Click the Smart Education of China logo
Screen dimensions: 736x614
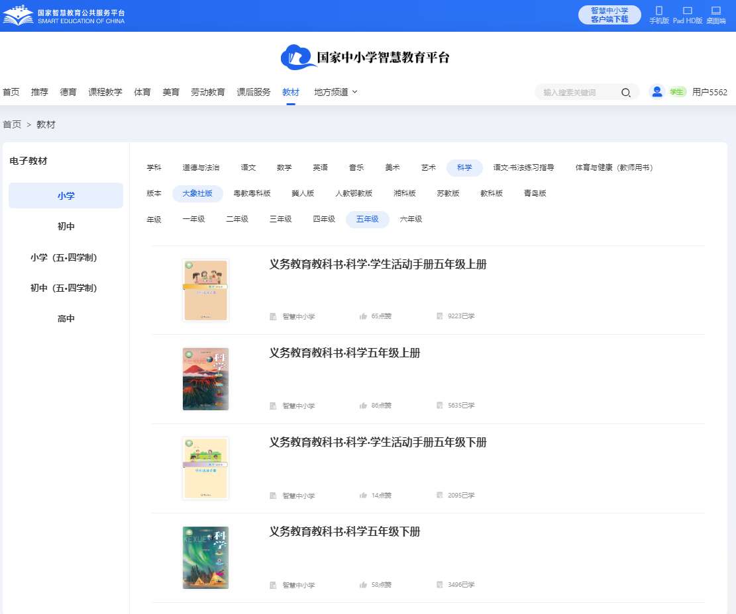coord(64,16)
